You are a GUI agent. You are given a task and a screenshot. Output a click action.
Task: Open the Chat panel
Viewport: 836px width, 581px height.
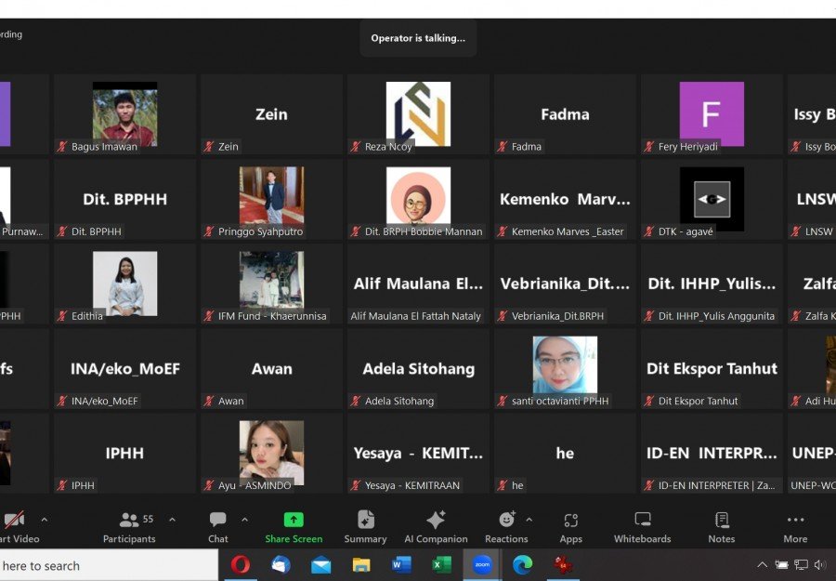click(x=218, y=526)
